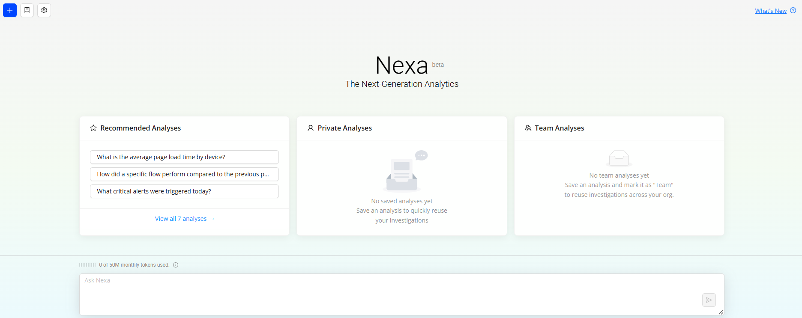The width and height of the screenshot is (802, 318).
Task: Select 'What is the average page load time by device?'
Action: pos(184,157)
